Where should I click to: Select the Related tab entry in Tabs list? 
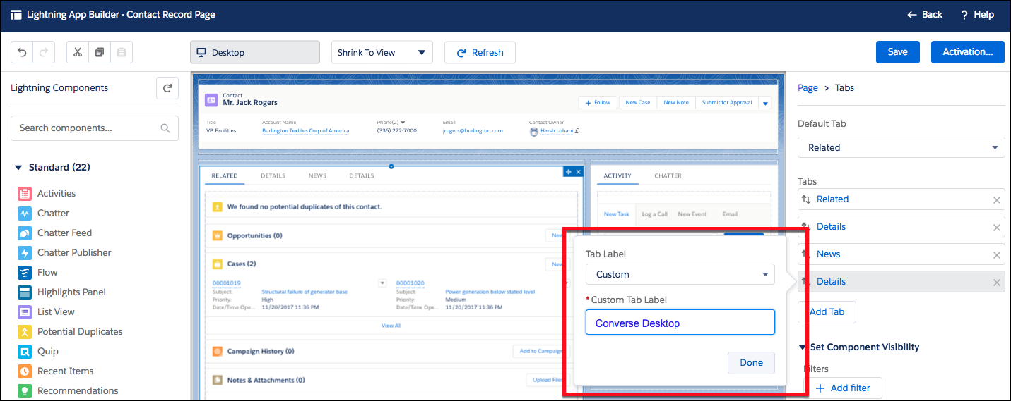pyautogui.click(x=901, y=199)
